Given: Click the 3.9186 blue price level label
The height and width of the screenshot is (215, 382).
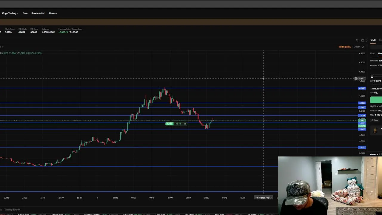Looking at the screenshot, I should click(362, 115).
